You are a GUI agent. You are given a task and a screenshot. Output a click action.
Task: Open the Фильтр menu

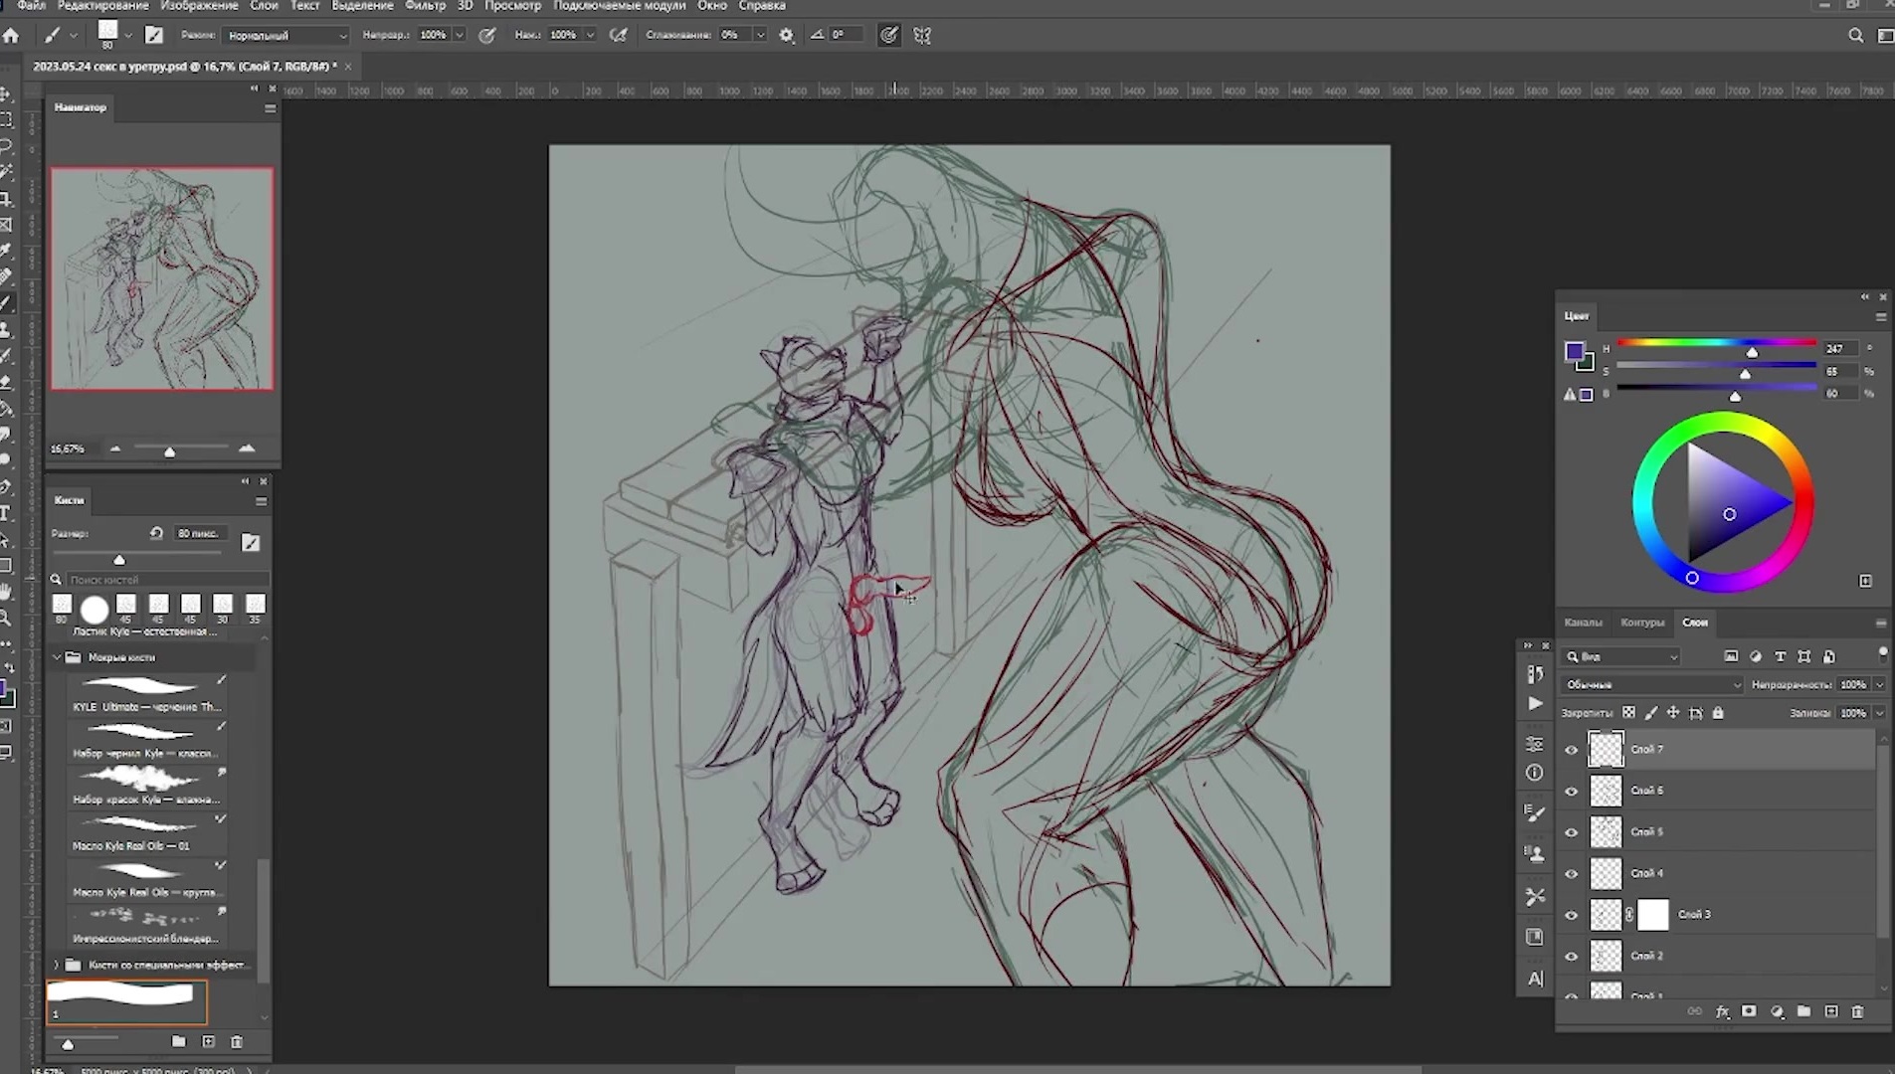(x=425, y=6)
